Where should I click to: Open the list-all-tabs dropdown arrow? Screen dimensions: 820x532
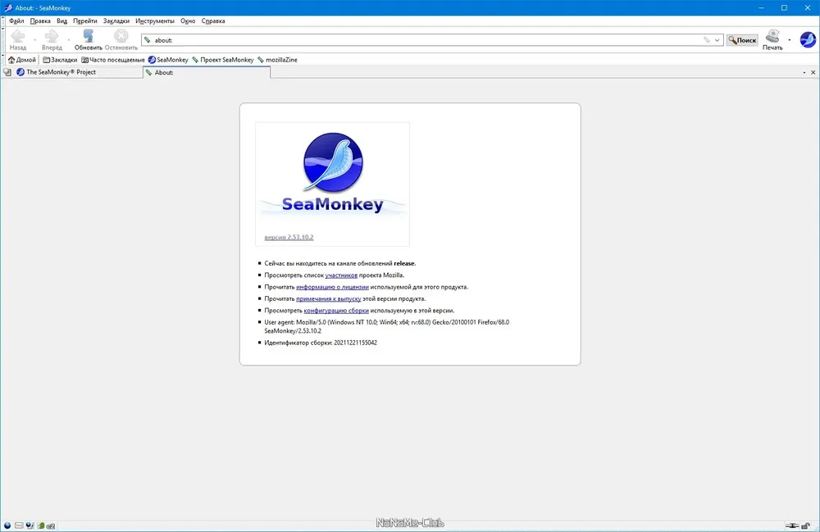pos(804,73)
